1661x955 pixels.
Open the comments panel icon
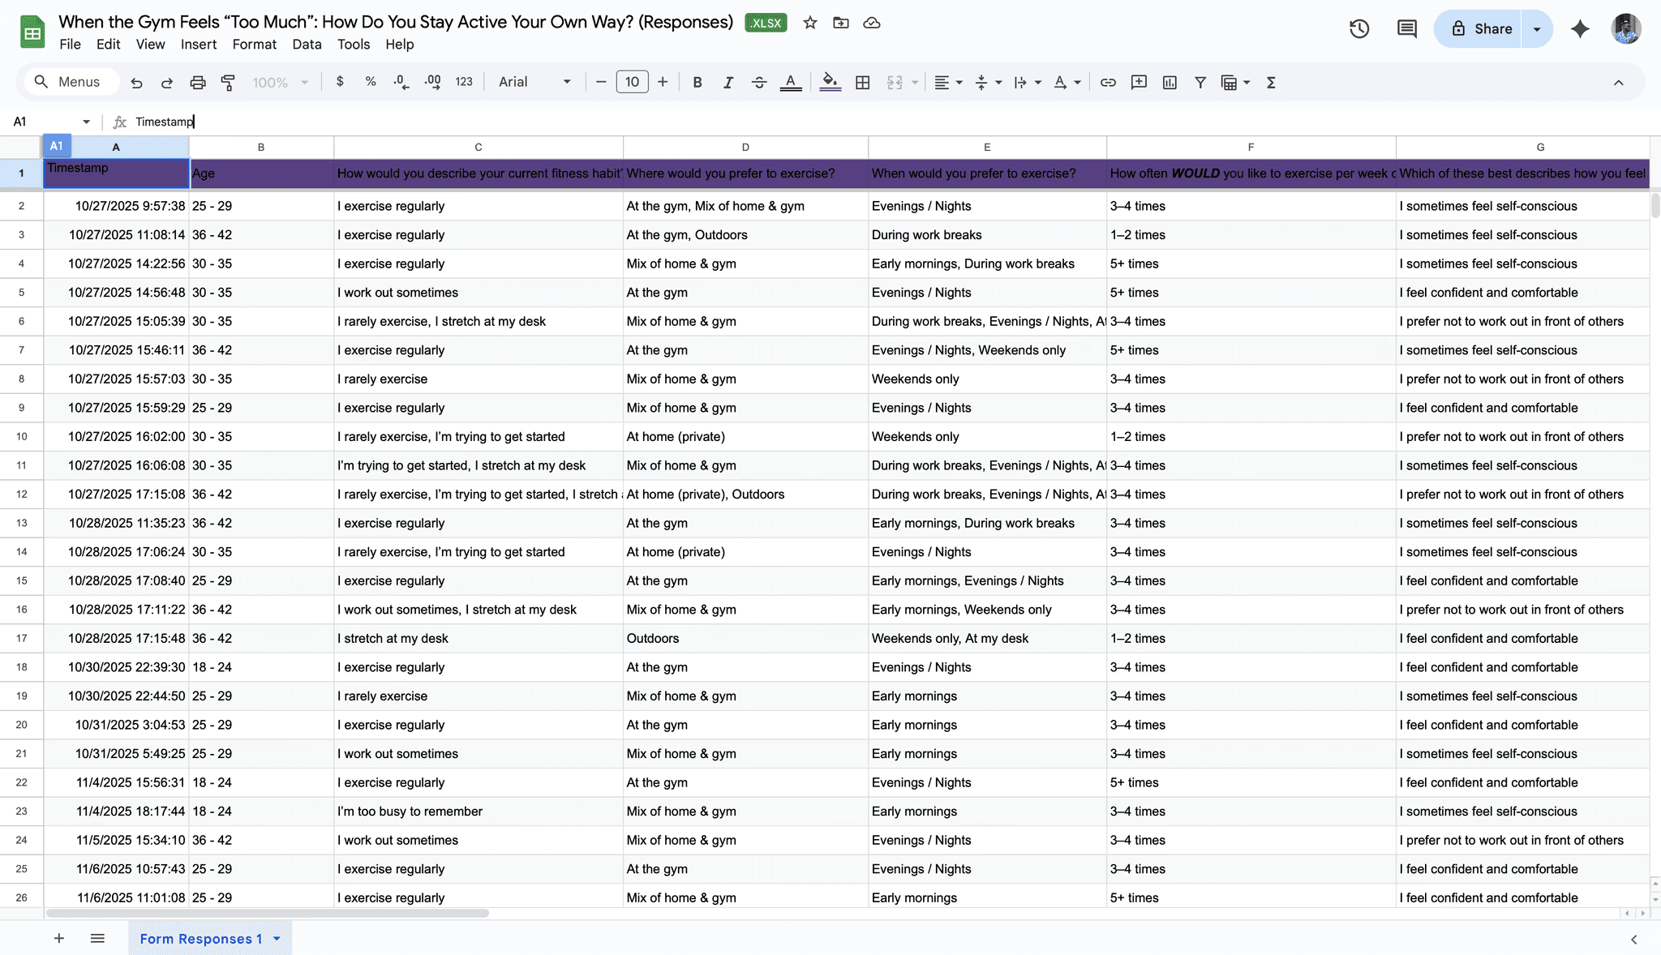[1407, 29]
